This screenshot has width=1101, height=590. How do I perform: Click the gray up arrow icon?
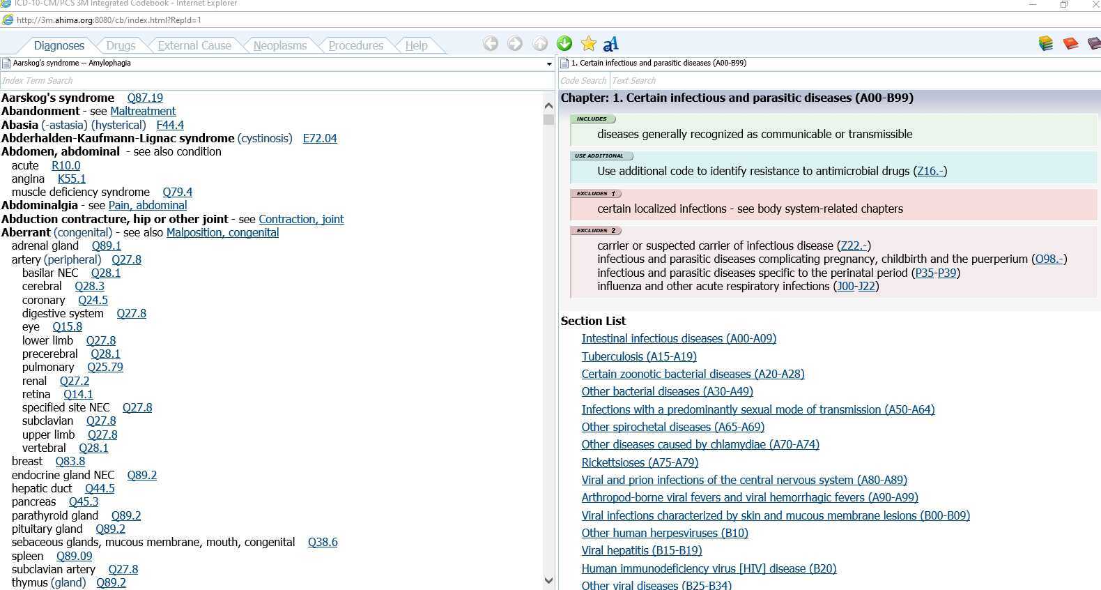[x=540, y=44]
